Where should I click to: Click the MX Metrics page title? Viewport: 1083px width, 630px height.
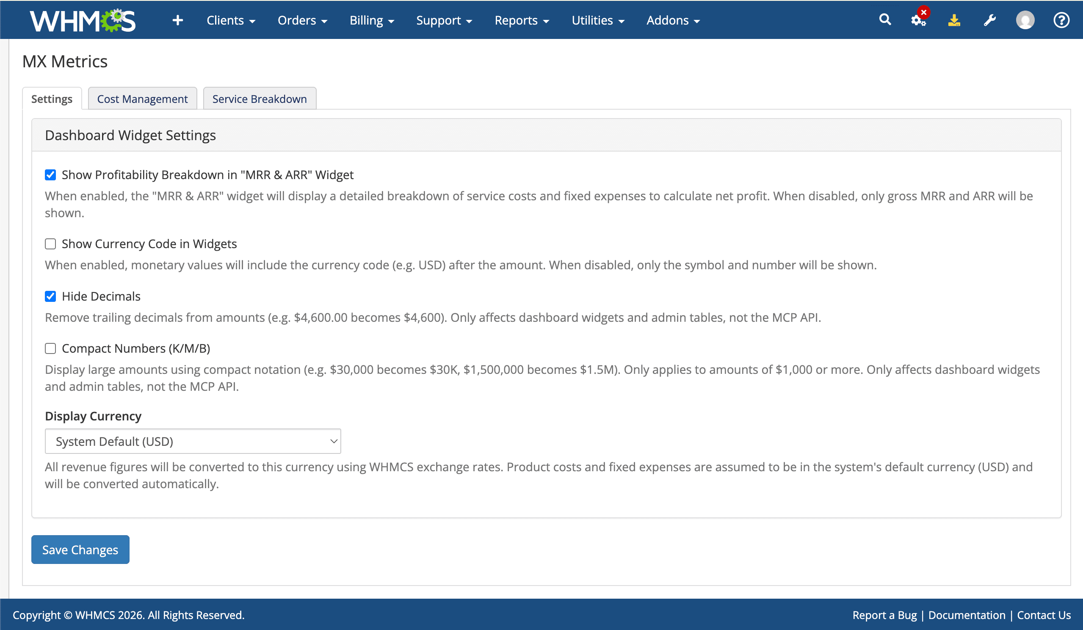(x=65, y=61)
